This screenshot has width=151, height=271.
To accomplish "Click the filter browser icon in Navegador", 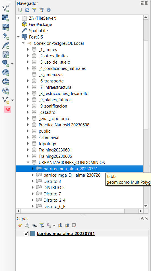I will point(34,10).
